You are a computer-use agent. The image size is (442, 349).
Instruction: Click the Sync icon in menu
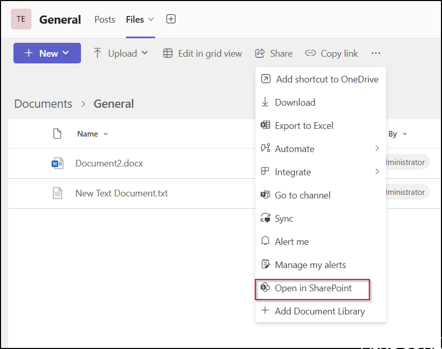(266, 218)
